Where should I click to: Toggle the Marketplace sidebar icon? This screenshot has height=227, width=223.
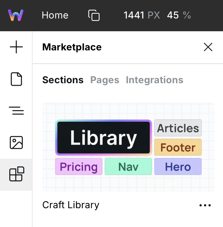click(16, 174)
